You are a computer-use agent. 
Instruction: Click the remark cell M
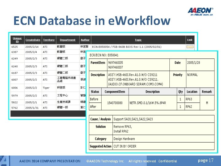coord(207,103)
